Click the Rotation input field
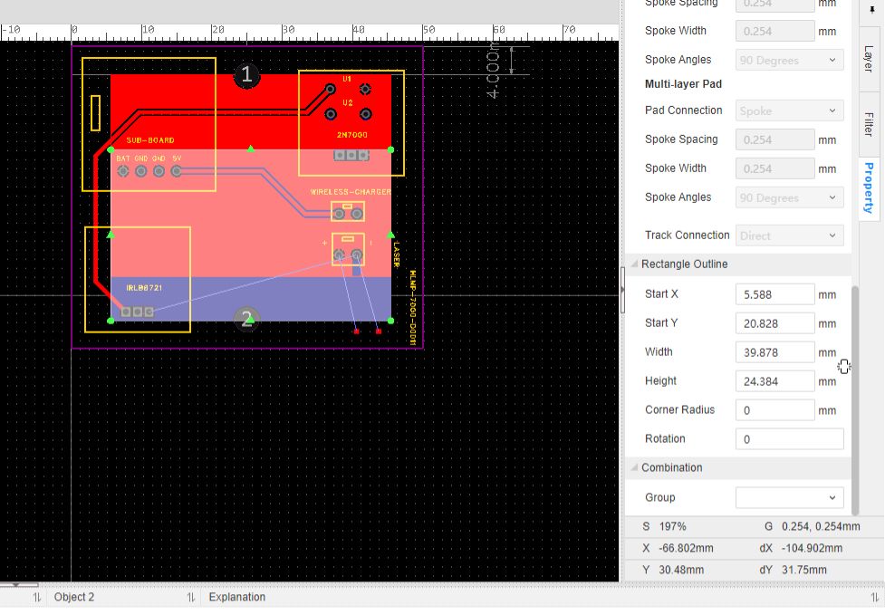The image size is (885, 615). 789,439
